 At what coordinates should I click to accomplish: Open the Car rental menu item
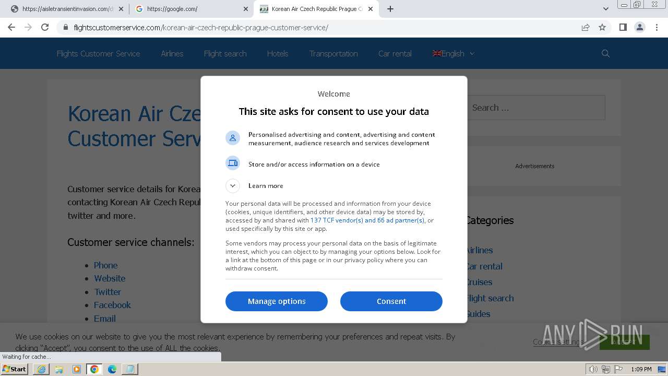pyautogui.click(x=395, y=53)
